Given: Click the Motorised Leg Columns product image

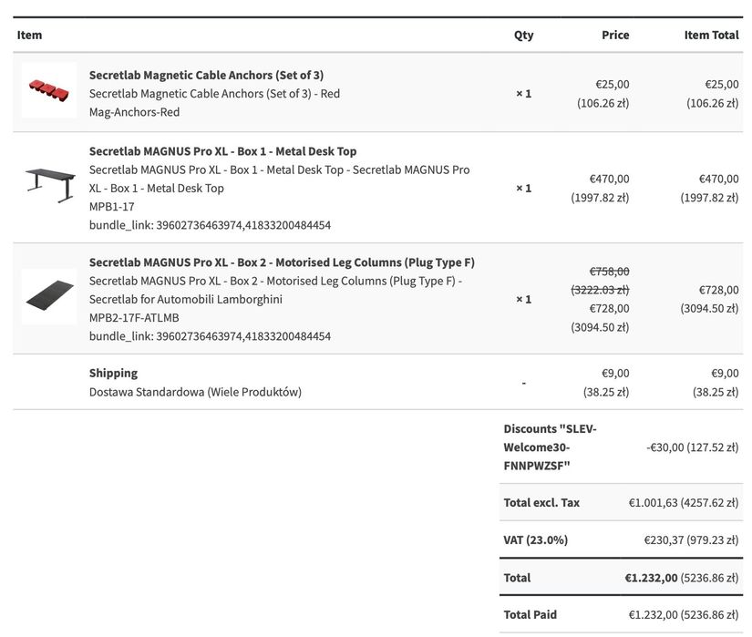Looking at the screenshot, I should click(x=49, y=297).
